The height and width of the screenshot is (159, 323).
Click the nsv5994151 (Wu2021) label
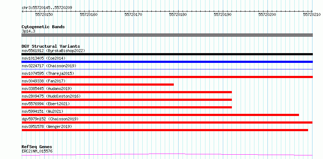42,111
